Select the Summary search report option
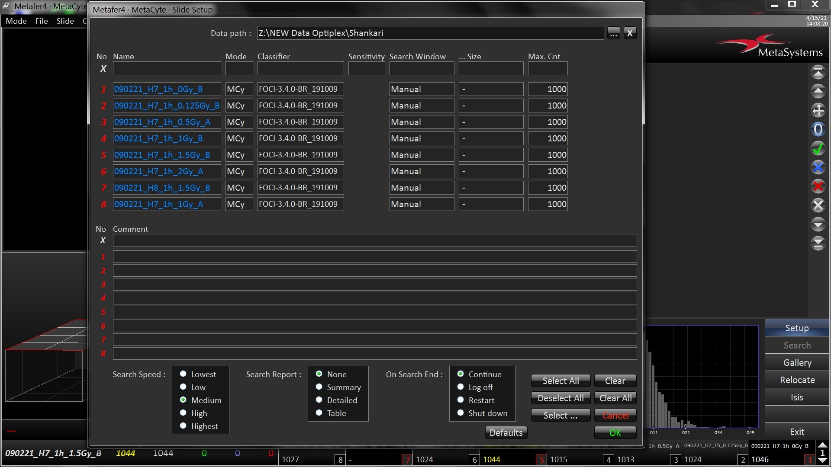The height and width of the screenshot is (467, 831). pyautogui.click(x=319, y=387)
